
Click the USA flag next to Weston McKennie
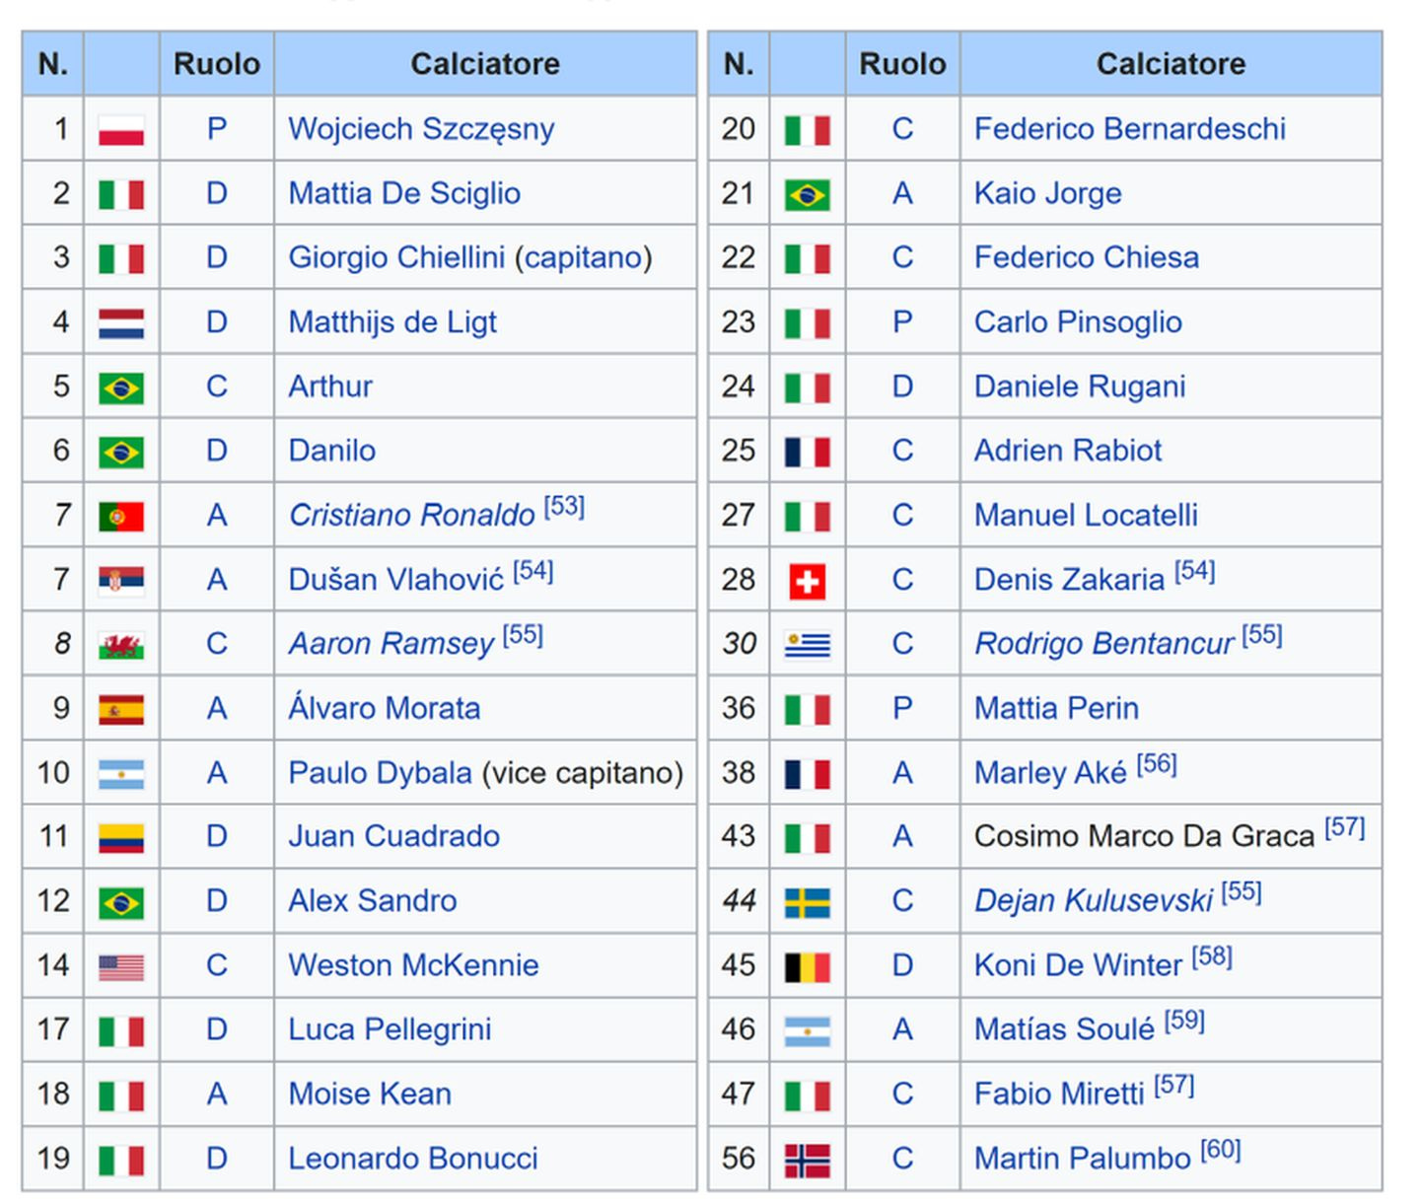[121, 967]
